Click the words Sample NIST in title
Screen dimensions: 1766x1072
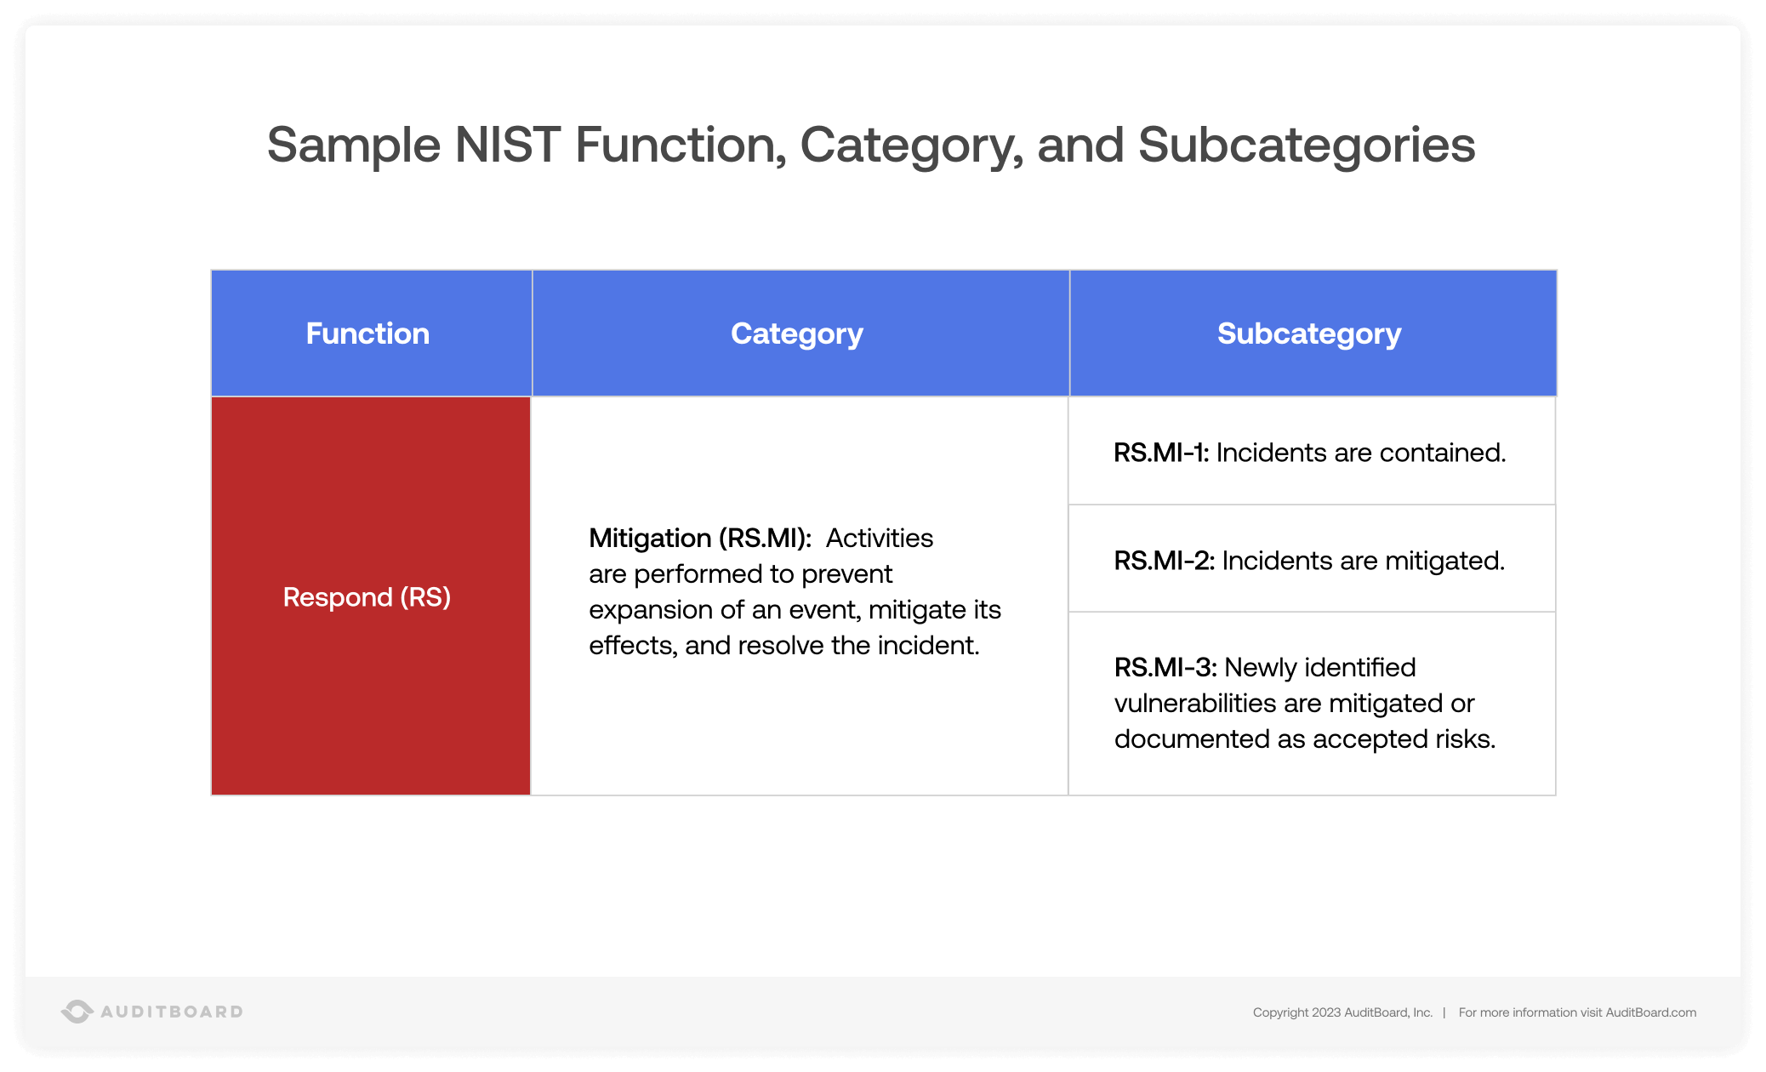point(414,145)
